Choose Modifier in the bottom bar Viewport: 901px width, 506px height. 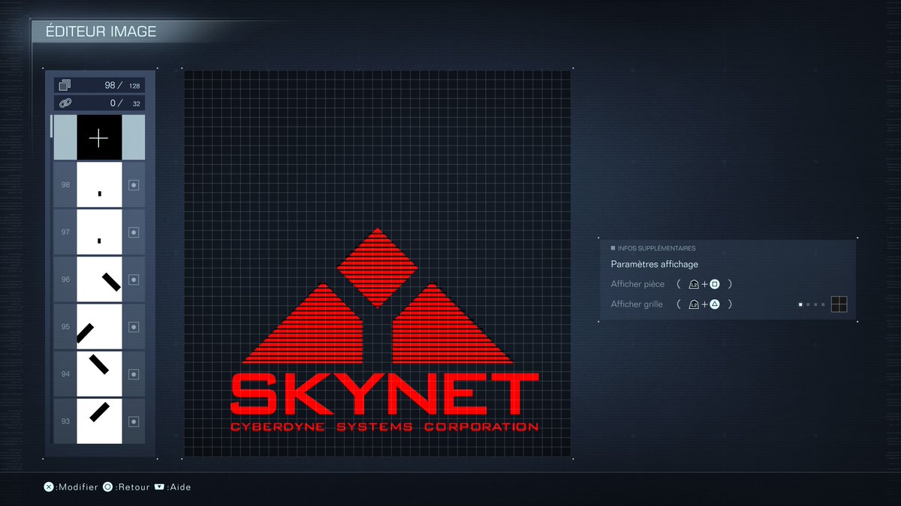[x=78, y=487]
